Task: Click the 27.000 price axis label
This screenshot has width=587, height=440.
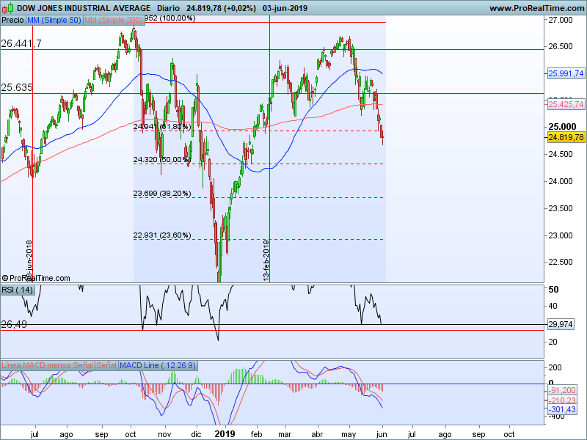Action: pyautogui.click(x=561, y=20)
